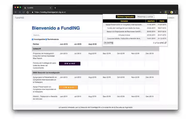Click the padlock site security icon
Screen dimensions: 191x119
click(33, 12)
